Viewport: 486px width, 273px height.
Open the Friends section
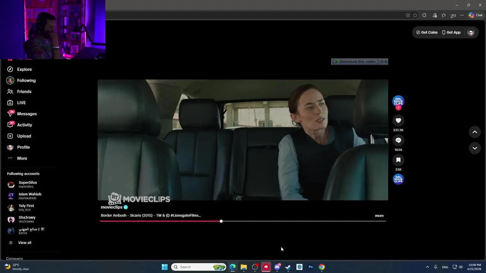pyautogui.click(x=19, y=91)
